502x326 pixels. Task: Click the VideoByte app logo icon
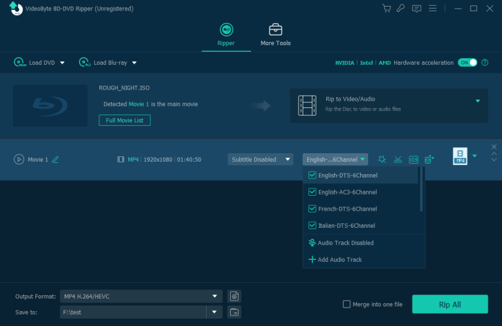click(16, 9)
